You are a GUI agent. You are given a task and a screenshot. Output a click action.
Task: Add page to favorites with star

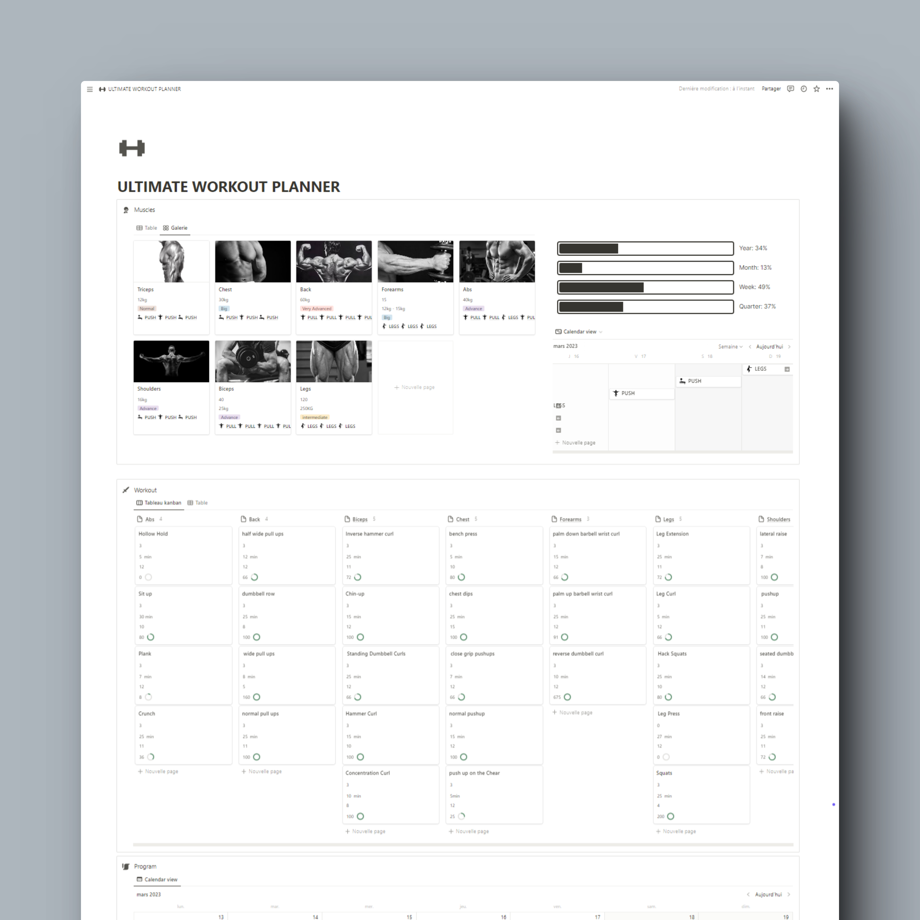[x=817, y=89]
